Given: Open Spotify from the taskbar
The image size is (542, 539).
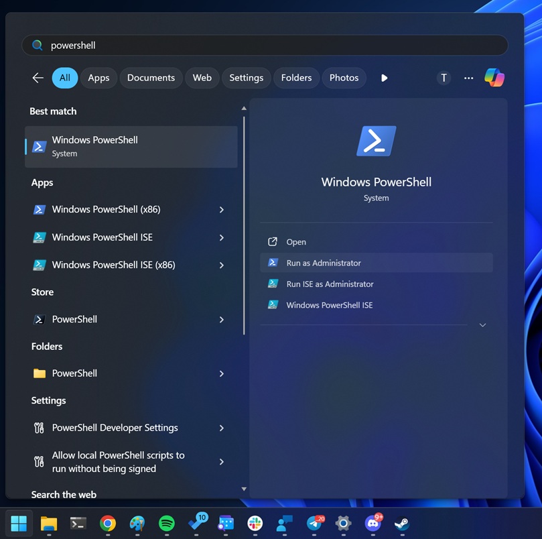Looking at the screenshot, I should point(166,524).
